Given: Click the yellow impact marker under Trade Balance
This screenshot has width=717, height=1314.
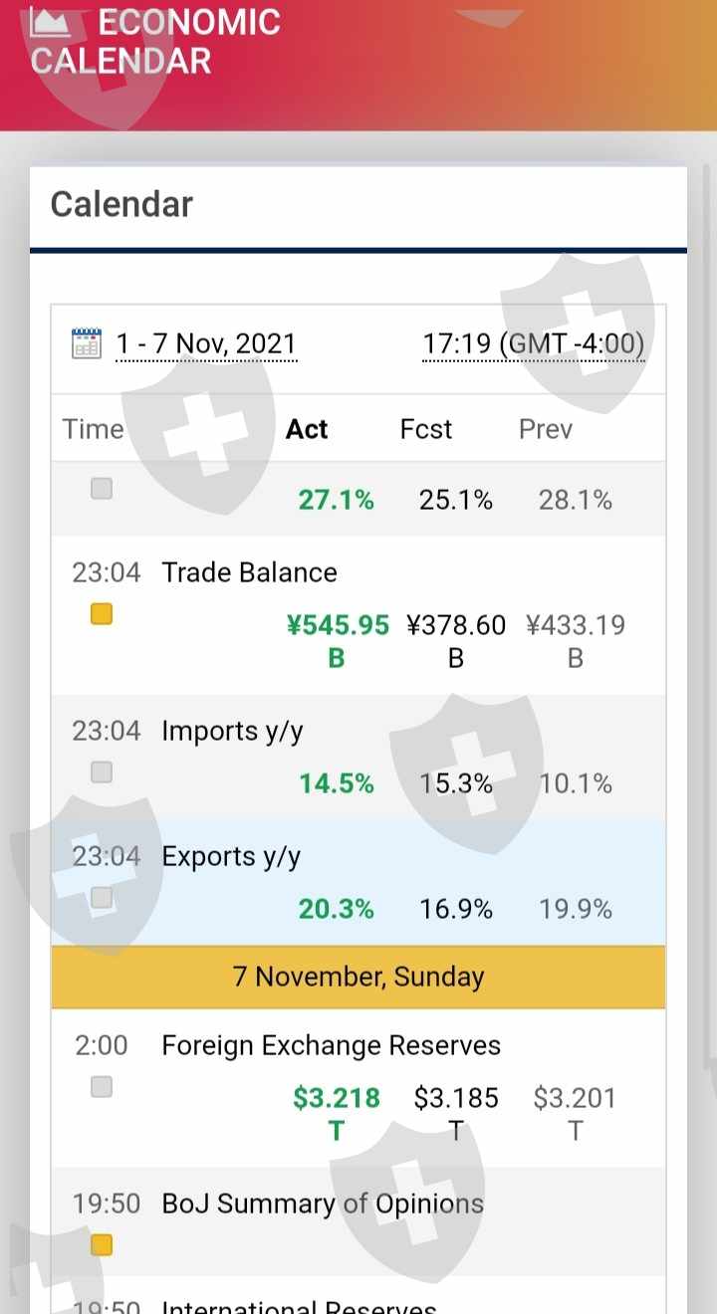Looking at the screenshot, I should click(102, 614).
